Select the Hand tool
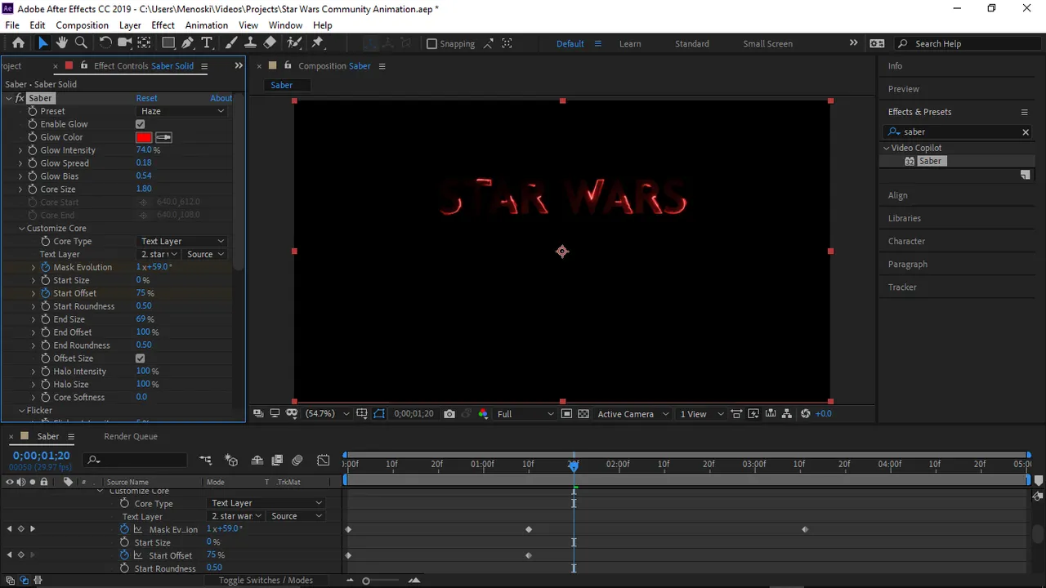 tap(61, 43)
